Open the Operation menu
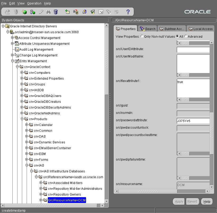Viewport: 217px width, 213px height. [34, 3]
